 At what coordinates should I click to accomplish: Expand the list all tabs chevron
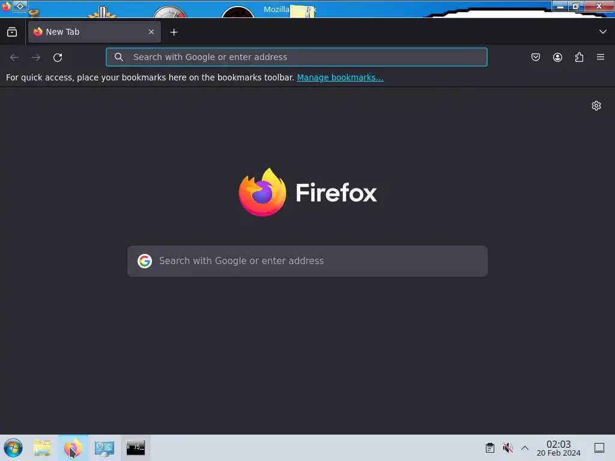(x=603, y=32)
